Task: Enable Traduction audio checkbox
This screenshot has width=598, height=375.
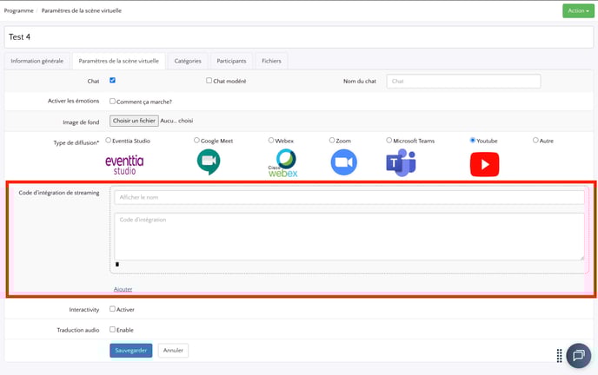Action: coord(113,330)
